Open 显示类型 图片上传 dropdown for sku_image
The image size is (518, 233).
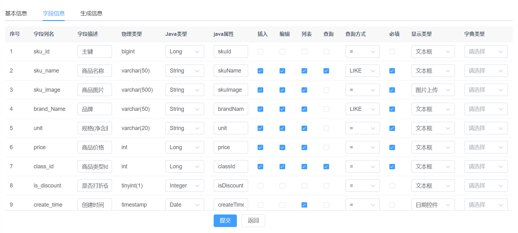pyautogui.click(x=433, y=90)
